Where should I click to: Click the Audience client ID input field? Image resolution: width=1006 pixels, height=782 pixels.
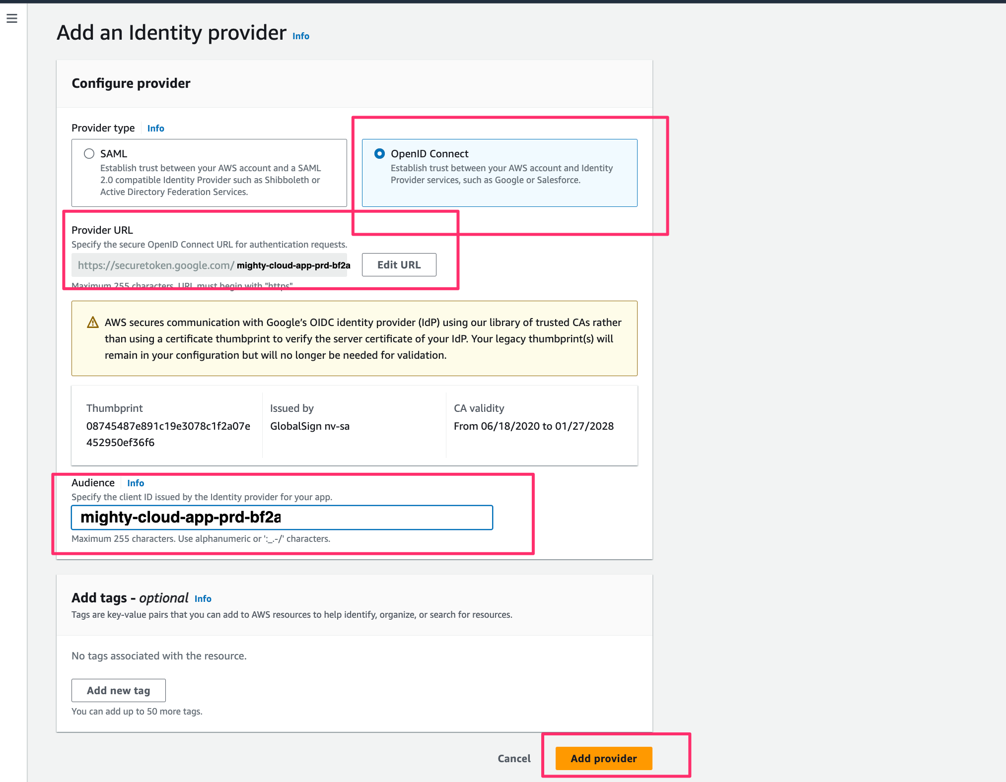[x=282, y=517]
